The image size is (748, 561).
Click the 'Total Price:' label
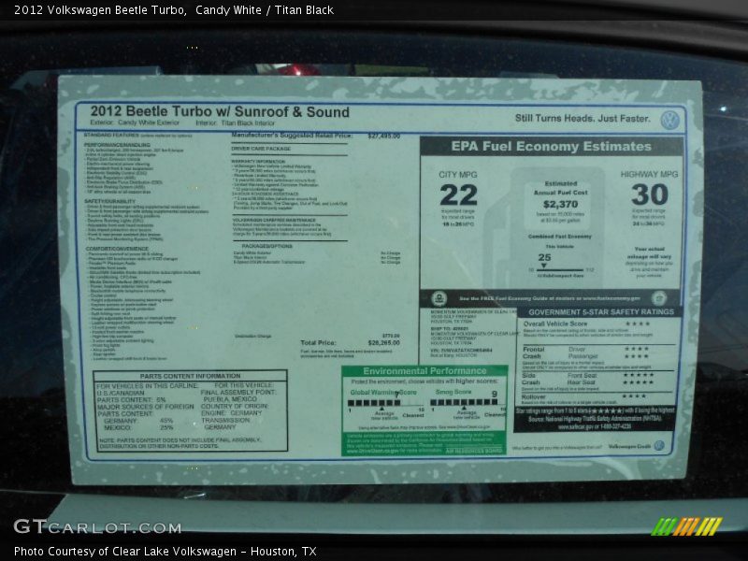pyautogui.click(x=318, y=343)
